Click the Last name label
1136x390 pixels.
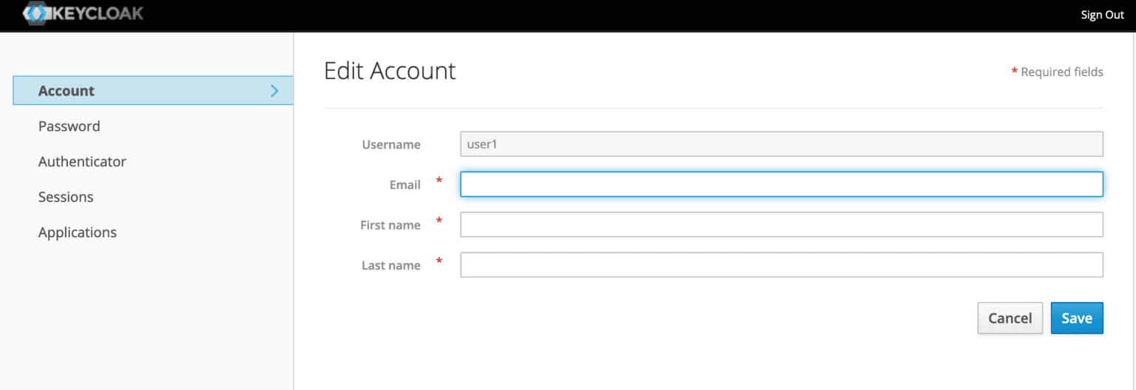click(x=391, y=265)
